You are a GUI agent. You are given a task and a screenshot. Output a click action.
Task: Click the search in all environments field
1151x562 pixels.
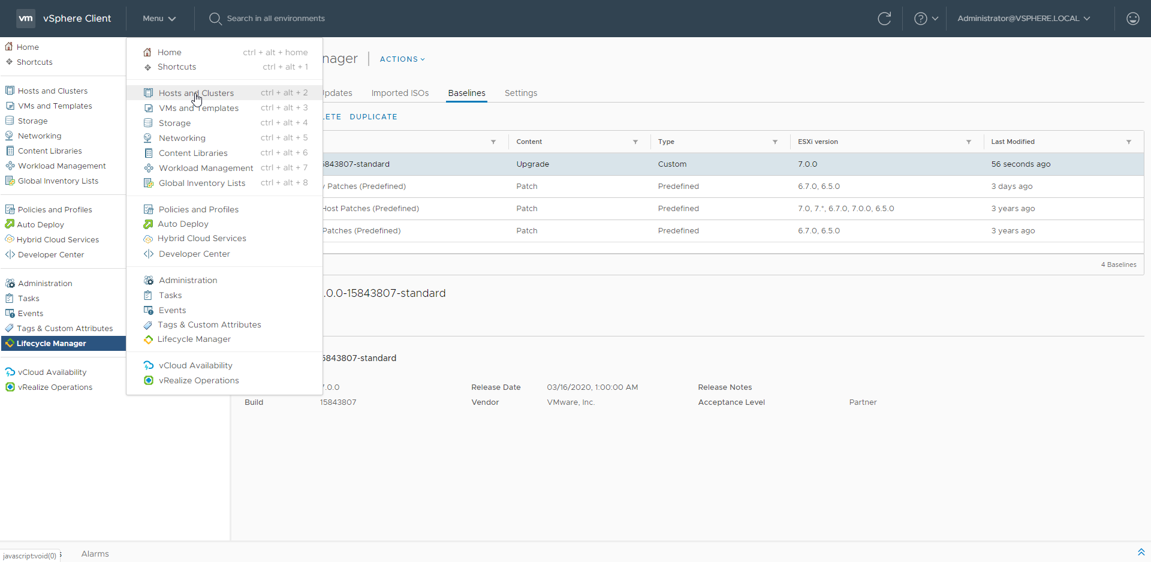276,19
